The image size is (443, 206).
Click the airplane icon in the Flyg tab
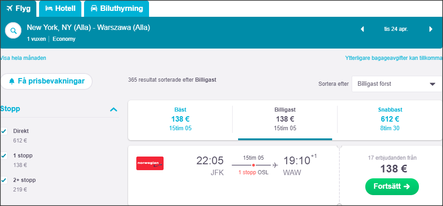(x=10, y=8)
